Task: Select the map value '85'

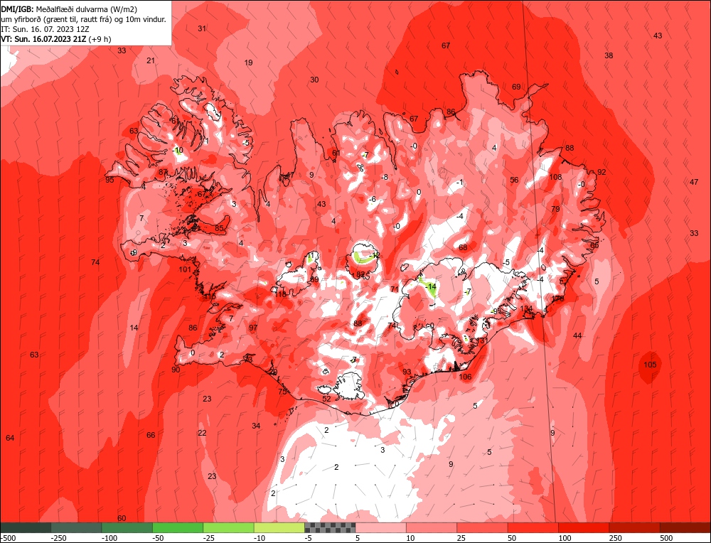Action: coord(219,228)
